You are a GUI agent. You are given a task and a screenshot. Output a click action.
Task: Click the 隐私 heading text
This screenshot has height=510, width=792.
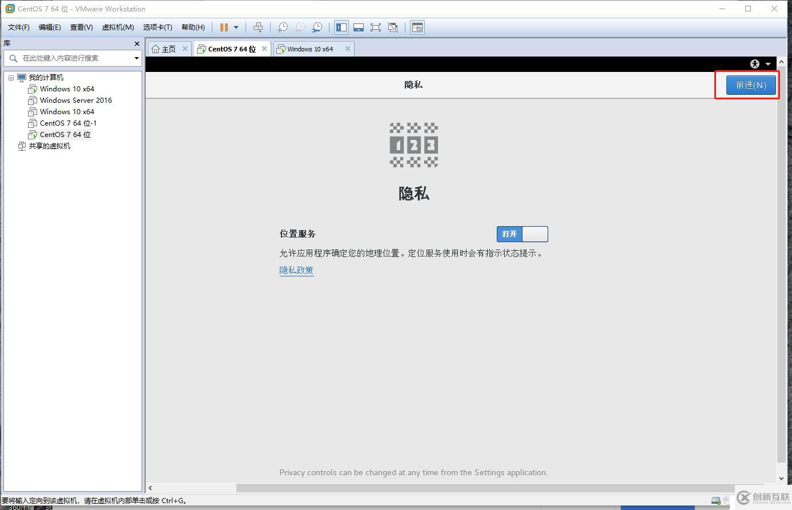click(x=414, y=194)
